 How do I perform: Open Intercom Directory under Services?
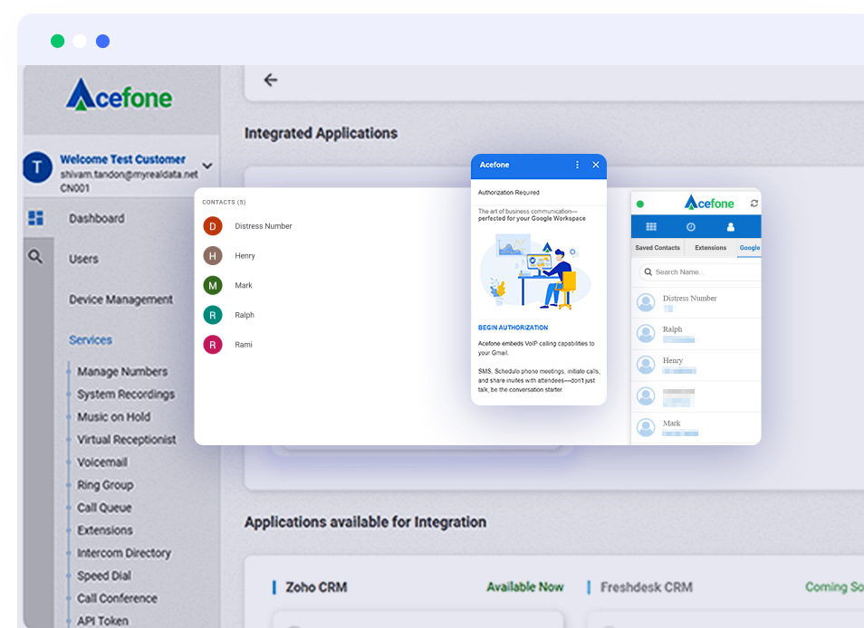(x=124, y=553)
